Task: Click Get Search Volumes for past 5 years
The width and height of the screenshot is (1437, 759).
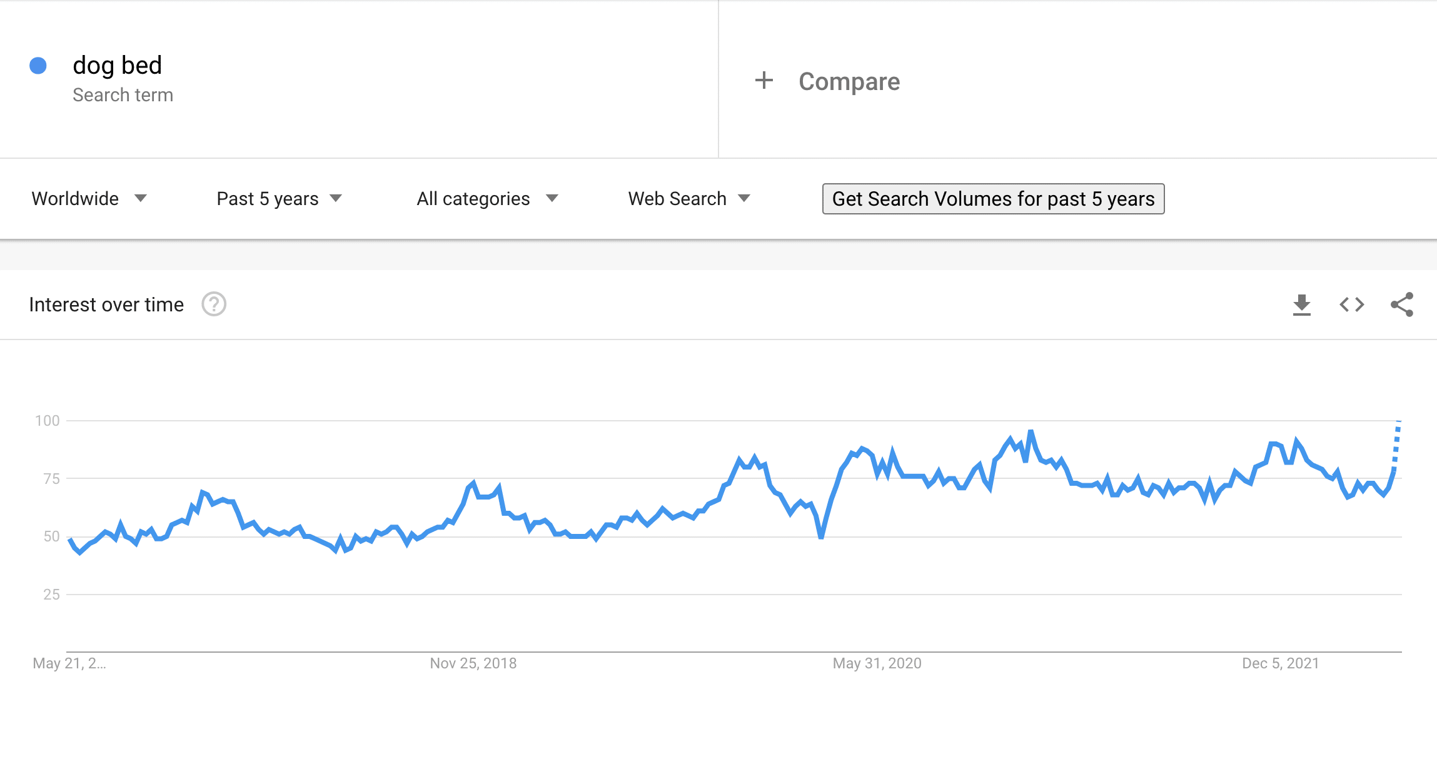Action: 993,199
